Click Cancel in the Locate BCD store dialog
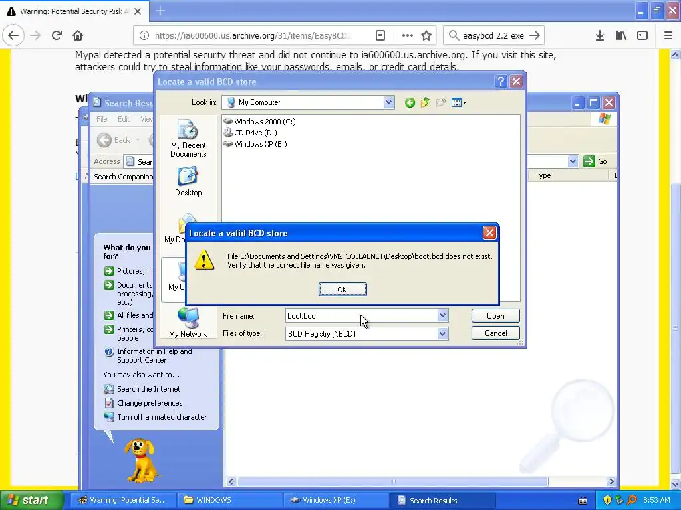 [495, 333]
